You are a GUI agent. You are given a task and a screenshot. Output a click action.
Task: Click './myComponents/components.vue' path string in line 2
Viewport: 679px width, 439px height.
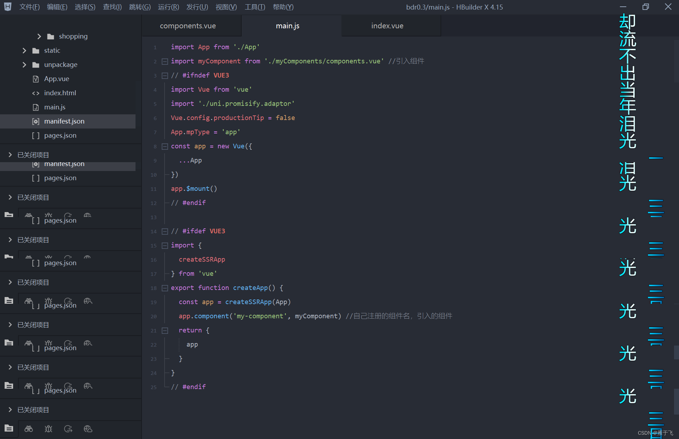pyautogui.click(x=324, y=61)
